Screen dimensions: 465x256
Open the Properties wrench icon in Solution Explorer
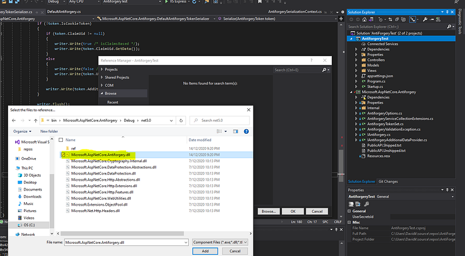pos(425,20)
